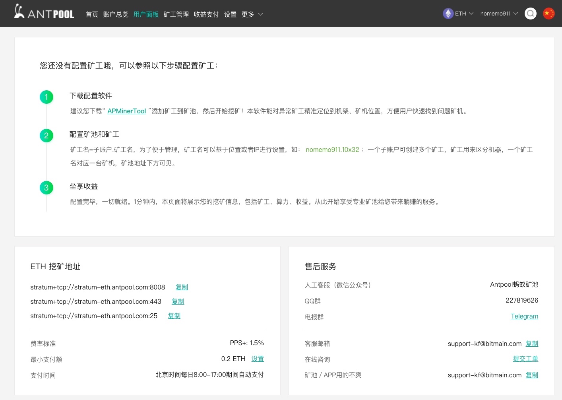Click the stratum-eth.antpool.com:8008 address text
The image size is (562, 400).
[98, 287]
